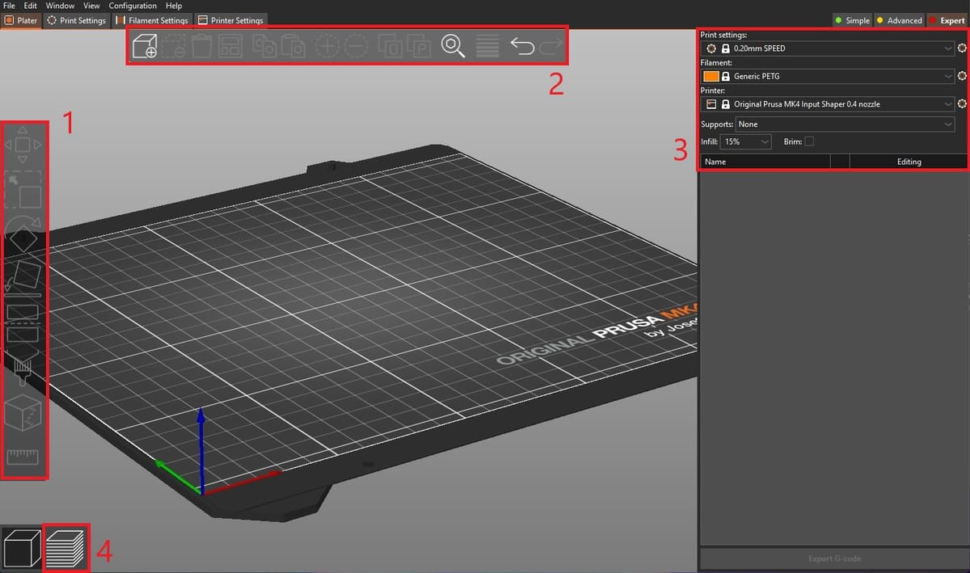Open the View menu
Image resolution: width=970 pixels, height=573 pixels.
click(92, 6)
